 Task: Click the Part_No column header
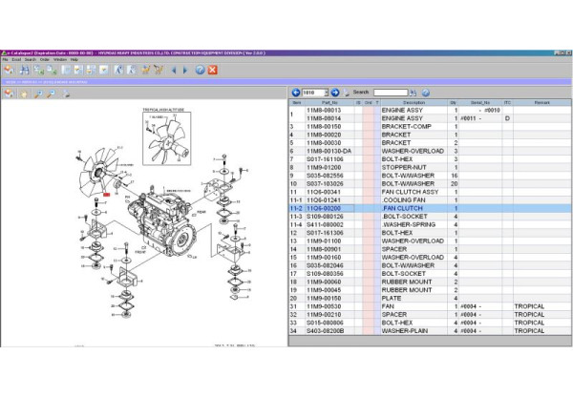pos(329,102)
